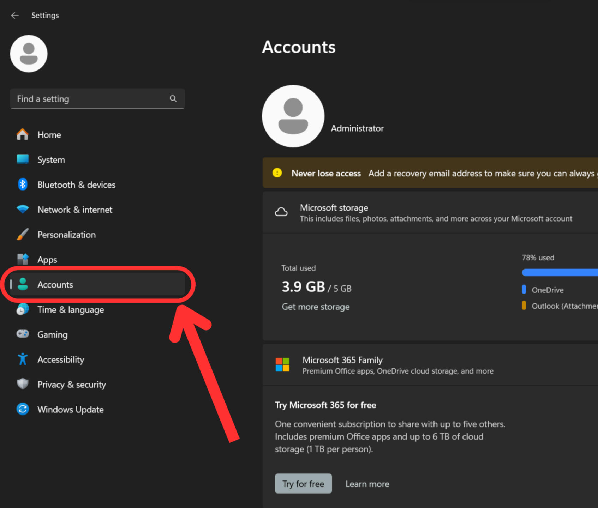Select Time & language settings

tap(71, 309)
